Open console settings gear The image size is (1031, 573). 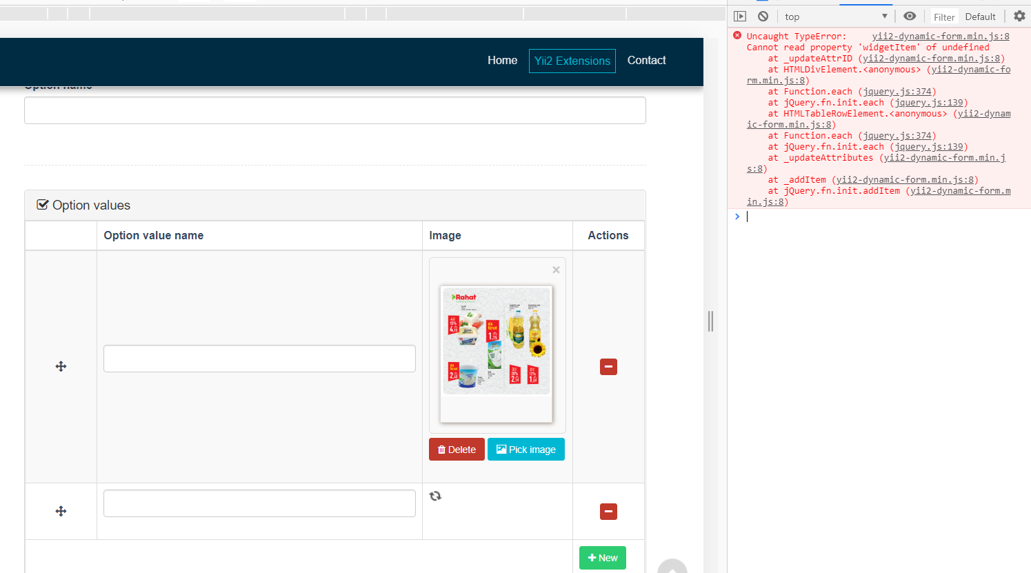coord(1019,17)
